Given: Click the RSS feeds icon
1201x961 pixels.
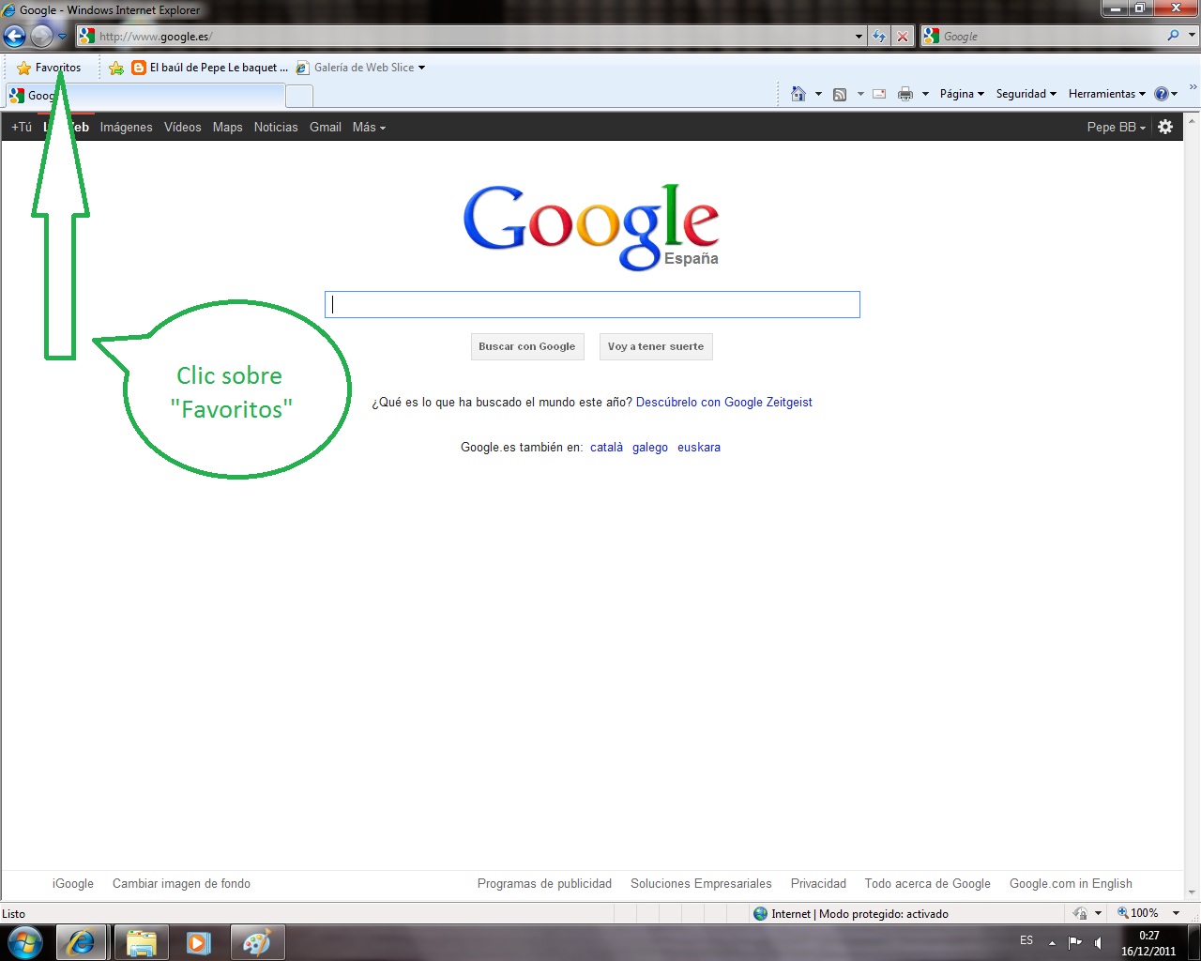Looking at the screenshot, I should point(840,94).
